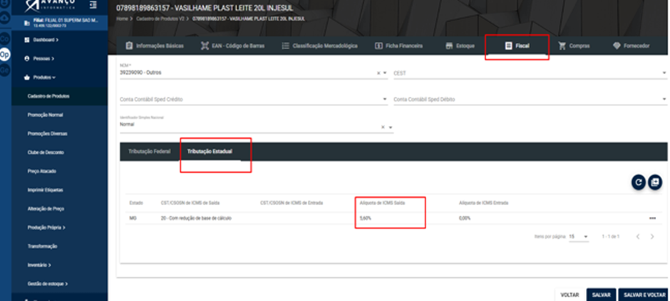Go to previous page of table
670x301 pixels.
pyautogui.click(x=637, y=237)
